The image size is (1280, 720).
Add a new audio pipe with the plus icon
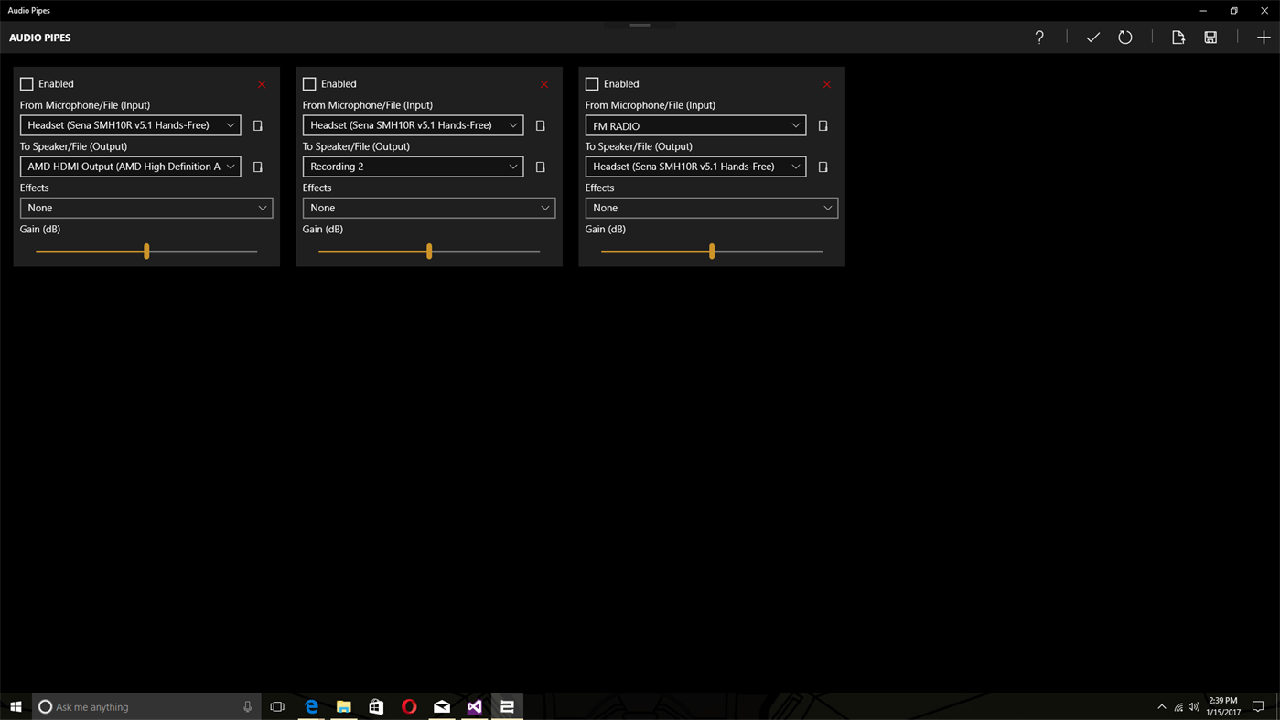[1263, 37]
